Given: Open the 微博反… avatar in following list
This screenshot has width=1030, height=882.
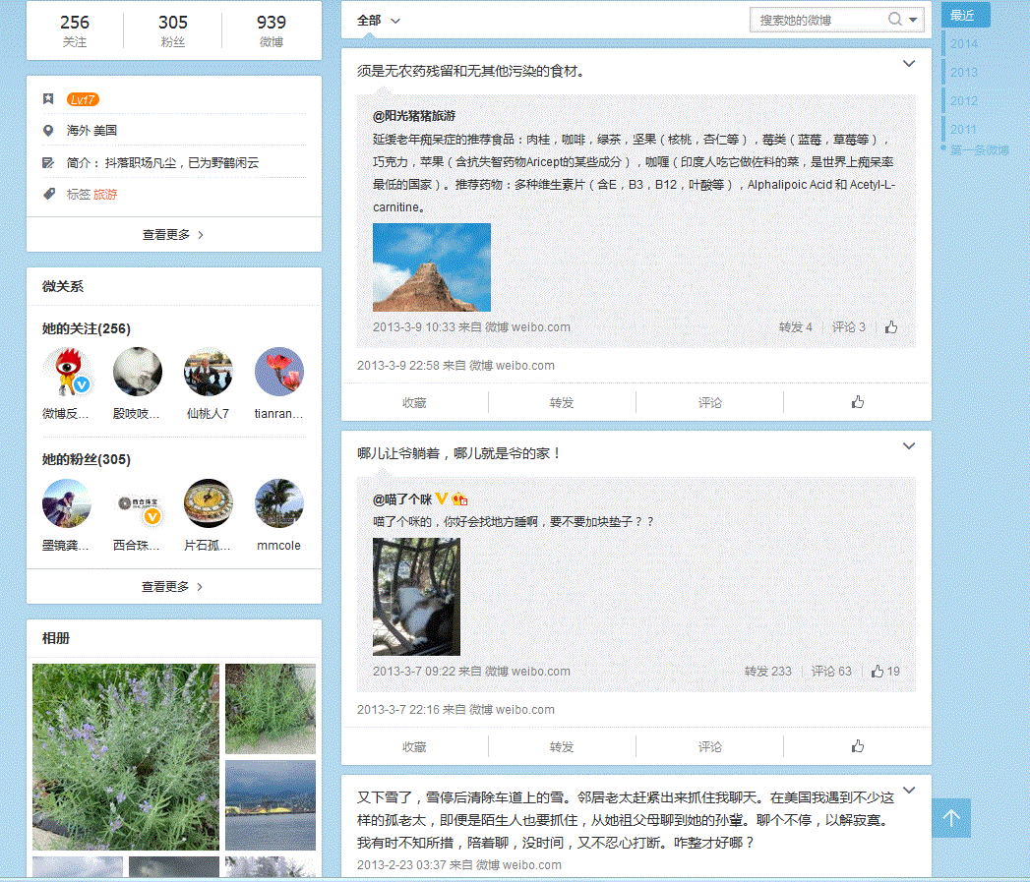Looking at the screenshot, I should click(67, 372).
